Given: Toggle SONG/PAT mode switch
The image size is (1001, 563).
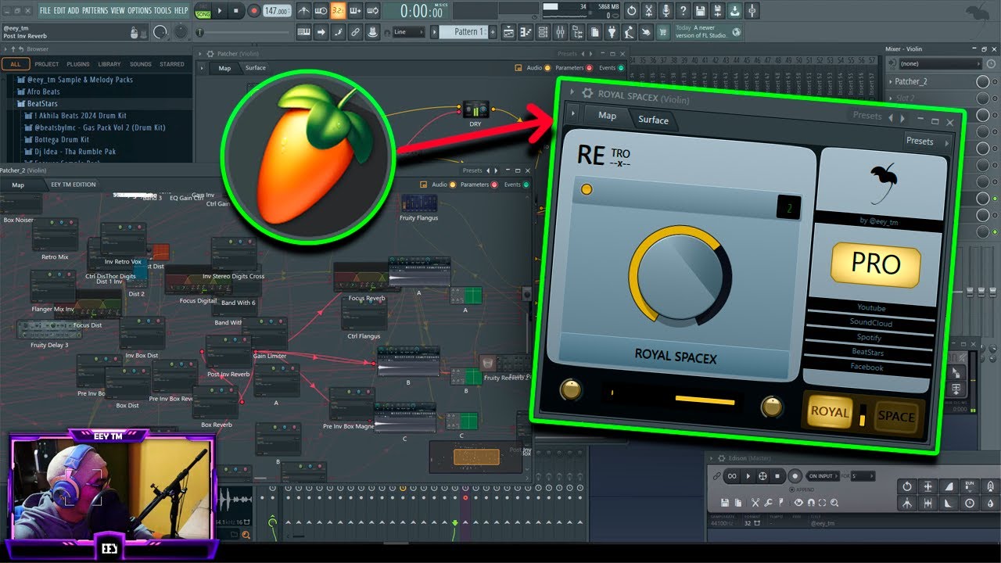Looking at the screenshot, I should [x=203, y=11].
